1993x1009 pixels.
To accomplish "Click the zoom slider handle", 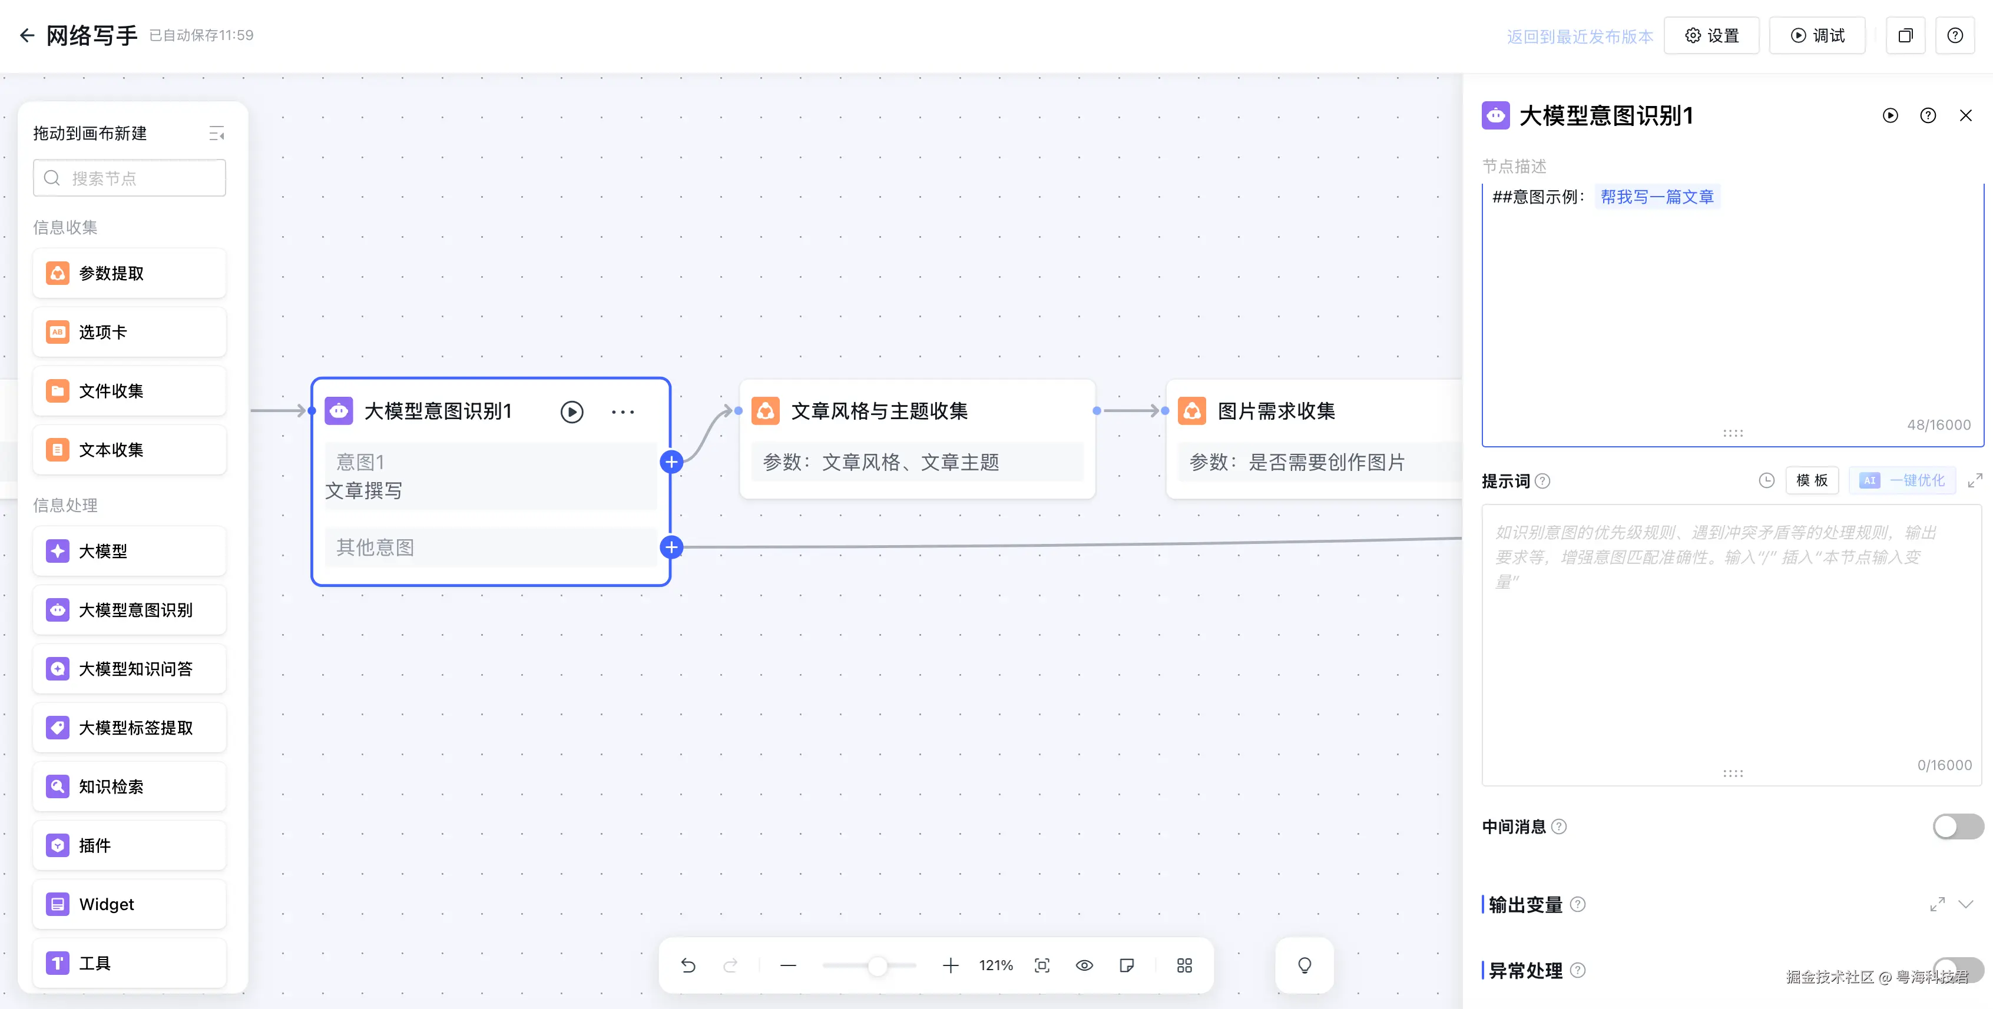I will click(x=876, y=965).
